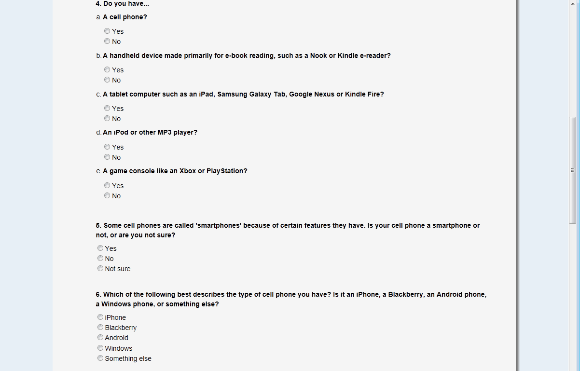
Task: Choose Yes for owning an e-book reader
Action: click(107, 69)
